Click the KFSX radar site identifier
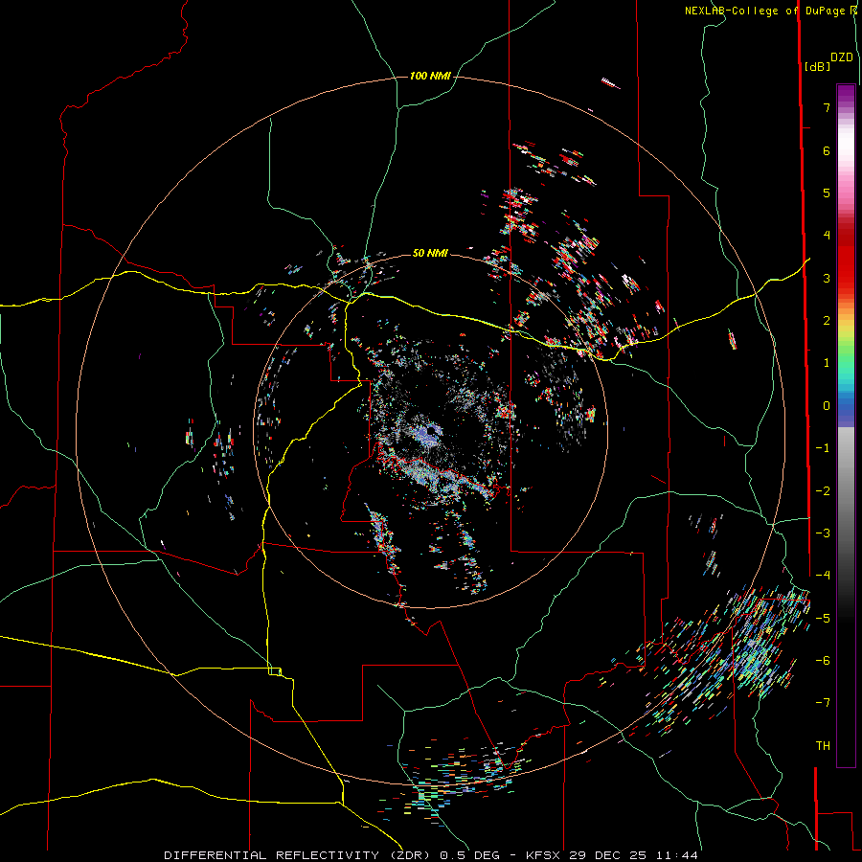Image resolution: width=862 pixels, height=862 pixels. click(x=543, y=855)
